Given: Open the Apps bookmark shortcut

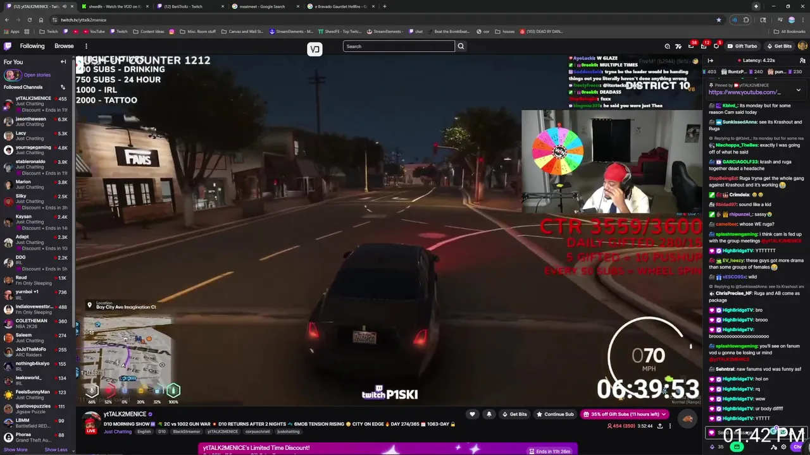Looking at the screenshot, I should [x=12, y=32].
